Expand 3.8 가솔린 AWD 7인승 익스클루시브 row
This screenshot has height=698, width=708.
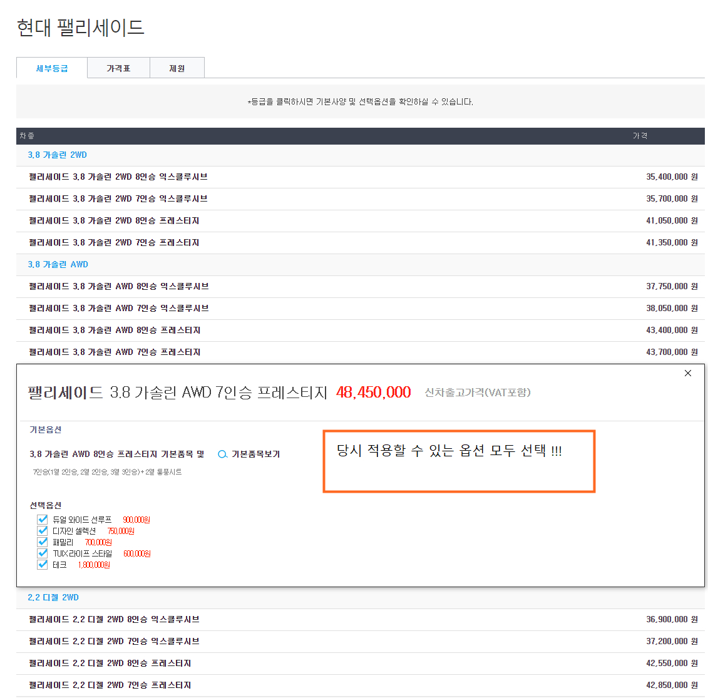(x=361, y=309)
